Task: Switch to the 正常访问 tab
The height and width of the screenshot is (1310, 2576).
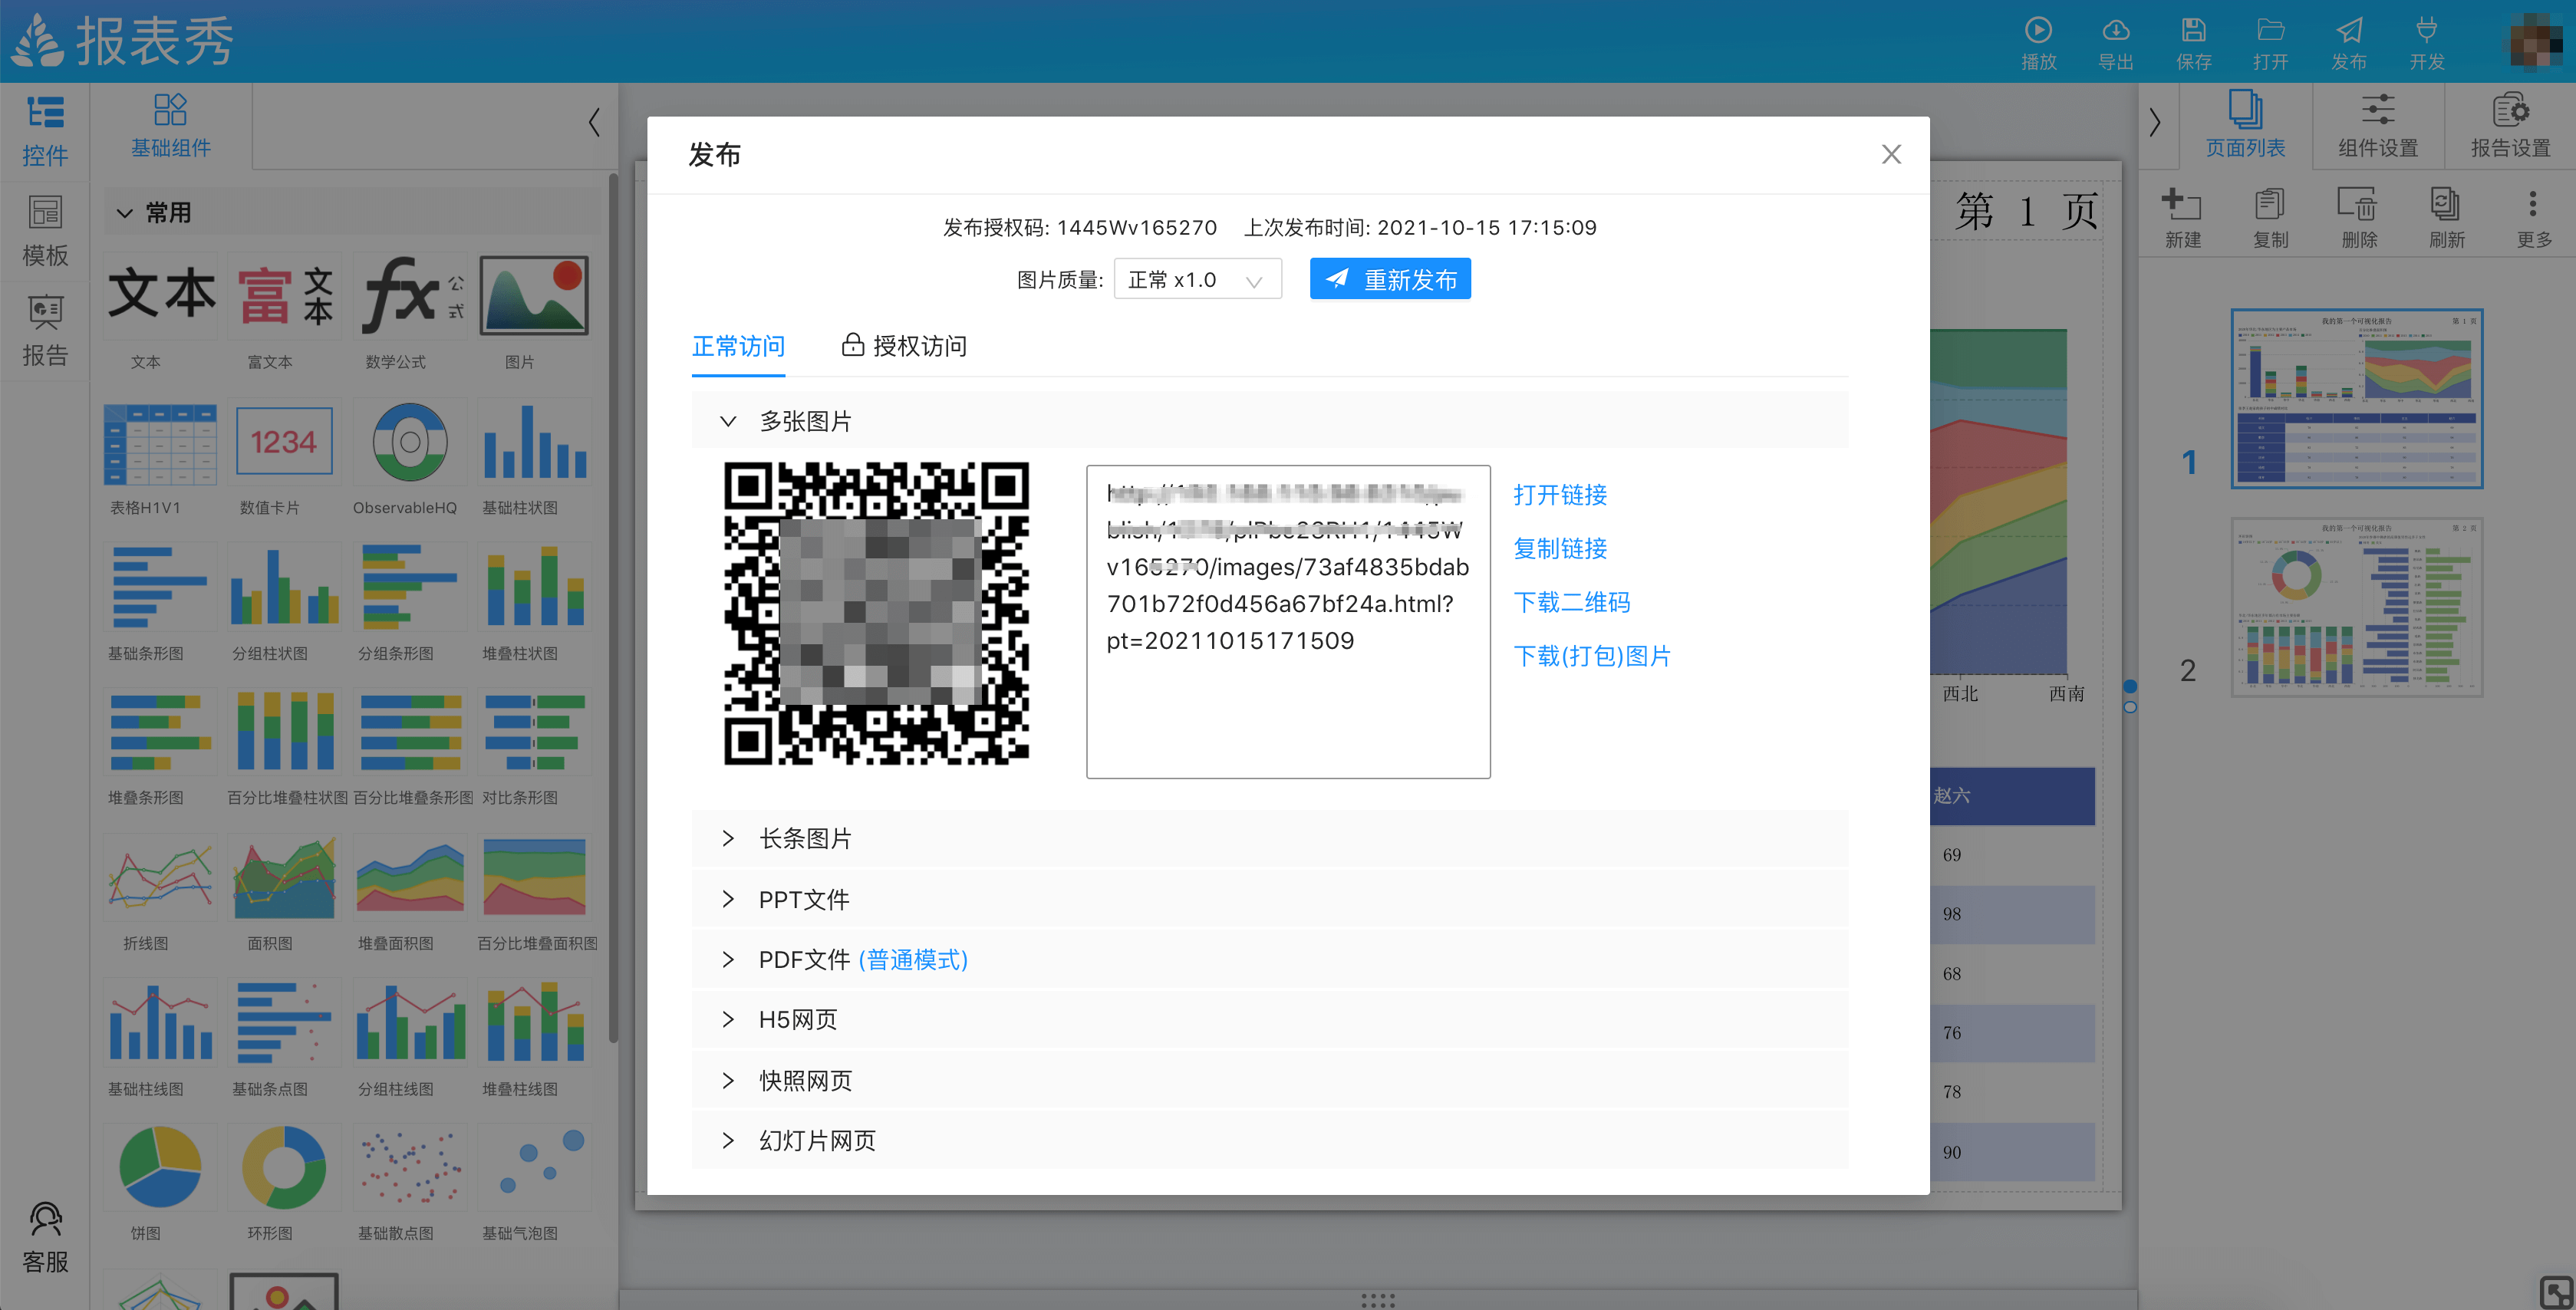Action: coord(738,346)
